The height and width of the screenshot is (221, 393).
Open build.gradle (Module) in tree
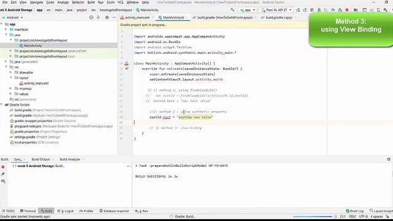[x=49, y=115]
